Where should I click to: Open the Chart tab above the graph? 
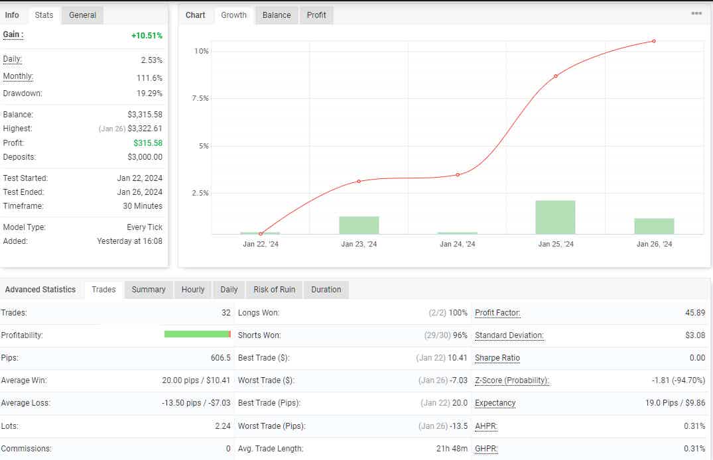point(195,15)
